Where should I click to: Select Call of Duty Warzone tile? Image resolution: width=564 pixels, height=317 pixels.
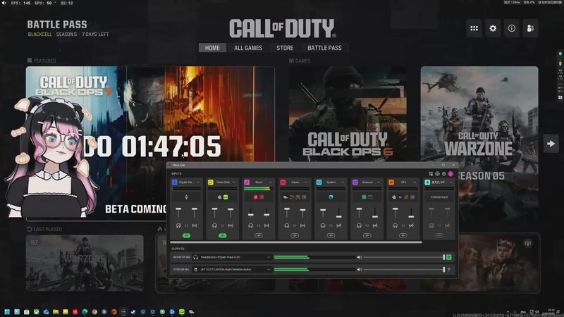[479, 144]
